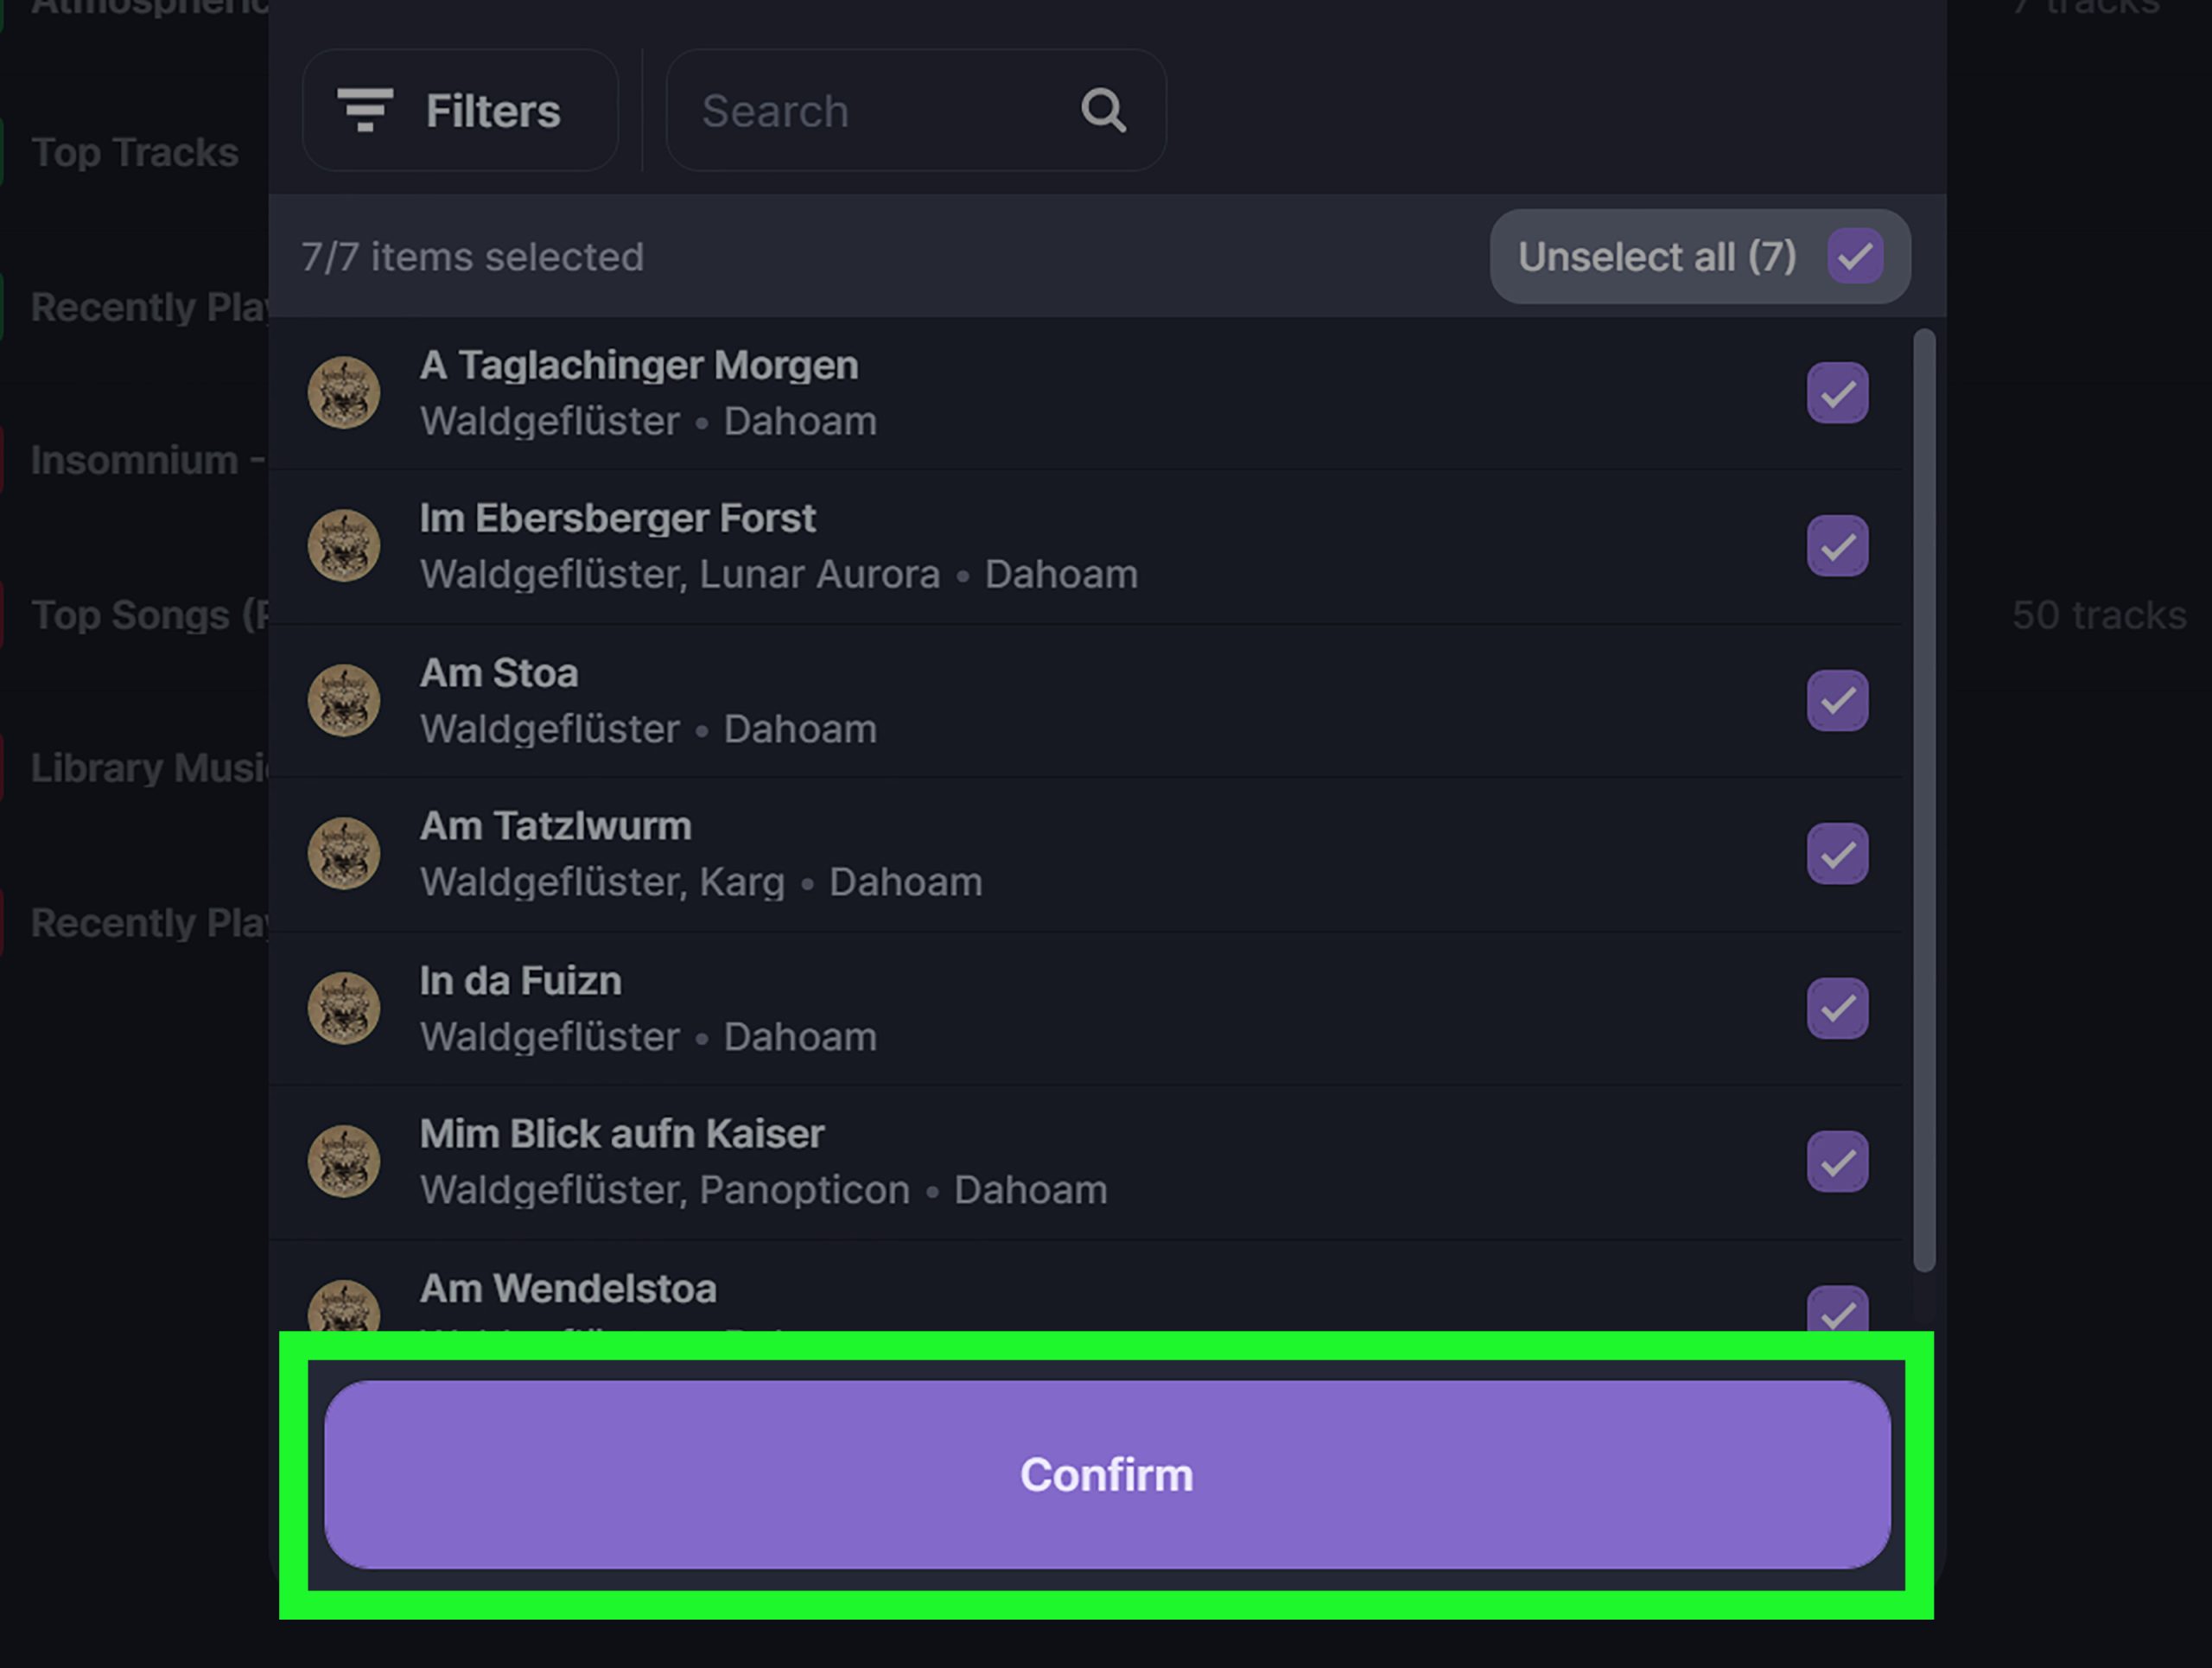The height and width of the screenshot is (1668, 2212).
Task: Open the Filters button
Action: (x=460, y=110)
